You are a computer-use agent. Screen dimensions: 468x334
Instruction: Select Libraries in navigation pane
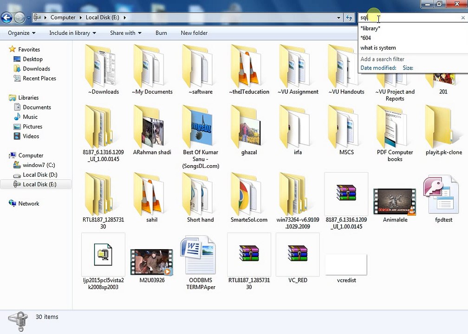point(24,97)
